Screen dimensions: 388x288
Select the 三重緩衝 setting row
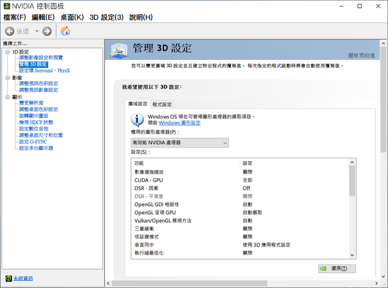pyautogui.click(x=240, y=229)
